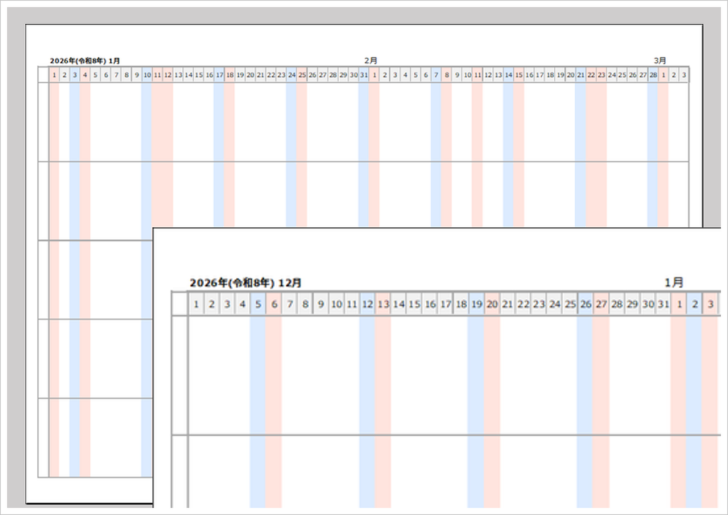The image size is (728, 515).
Task: Click February 28 date cell in top calendar
Action: tap(653, 75)
